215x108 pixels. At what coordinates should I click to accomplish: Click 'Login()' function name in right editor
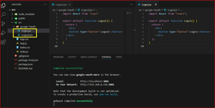pos(189,21)
